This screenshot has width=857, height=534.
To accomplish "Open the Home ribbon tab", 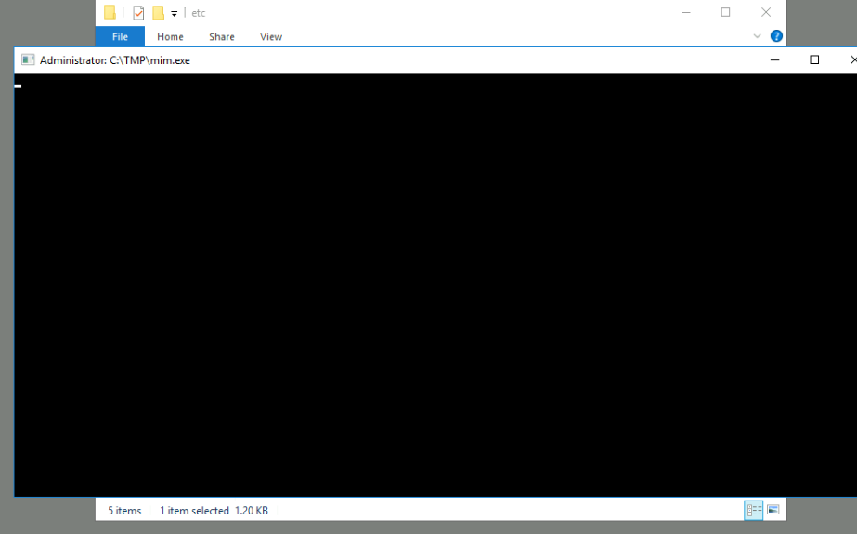I will click(170, 36).
